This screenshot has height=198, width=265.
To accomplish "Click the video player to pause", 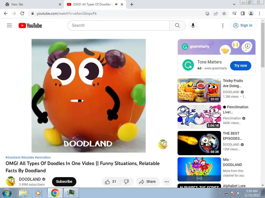I will pyautogui.click(x=89, y=96).
